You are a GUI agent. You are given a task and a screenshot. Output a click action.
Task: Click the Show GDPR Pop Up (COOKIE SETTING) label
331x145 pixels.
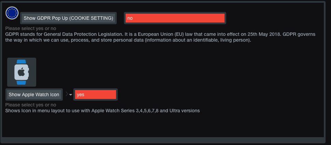click(x=68, y=18)
